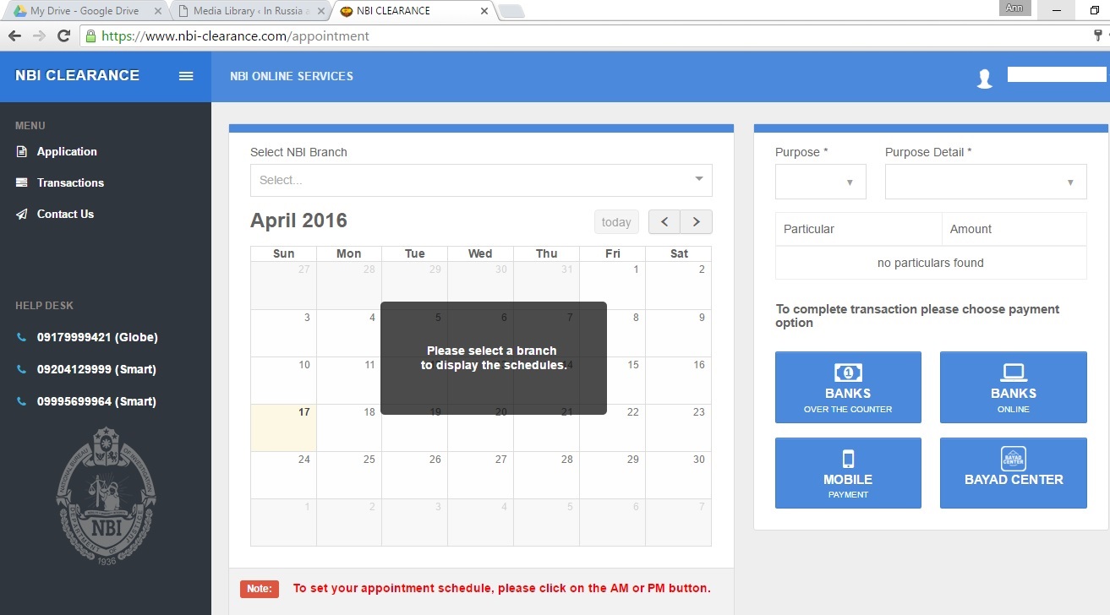
Task: Click the Sat column header
Action: pos(679,253)
